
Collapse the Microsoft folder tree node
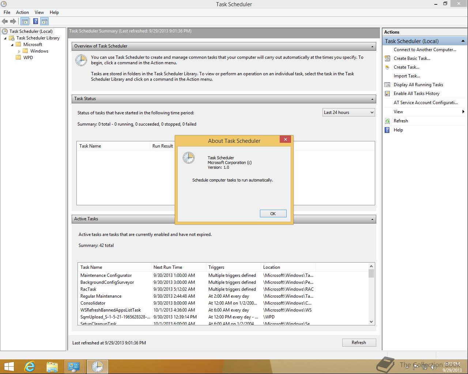tap(12, 45)
